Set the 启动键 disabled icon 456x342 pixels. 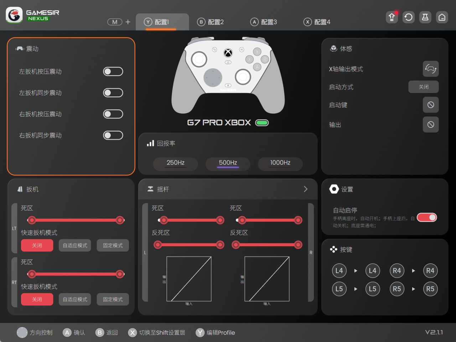(x=431, y=105)
